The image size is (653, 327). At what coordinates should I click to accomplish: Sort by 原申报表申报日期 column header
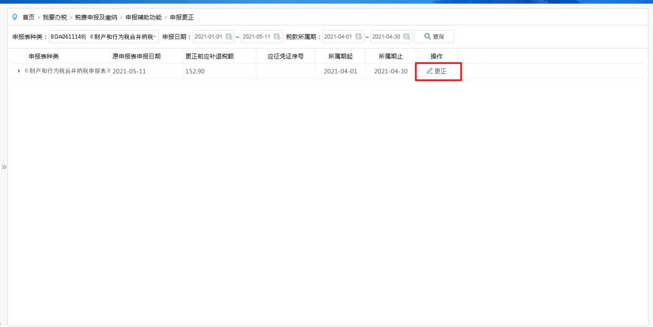[137, 56]
